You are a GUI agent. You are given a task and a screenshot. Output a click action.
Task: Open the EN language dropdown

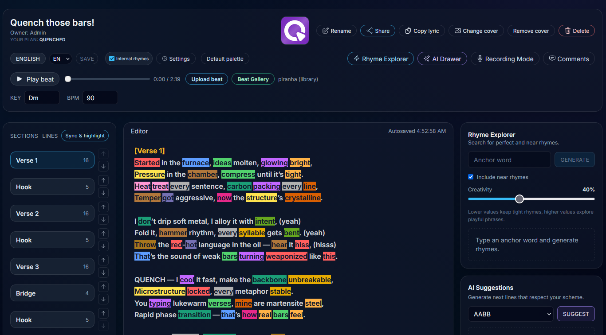click(61, 58)
